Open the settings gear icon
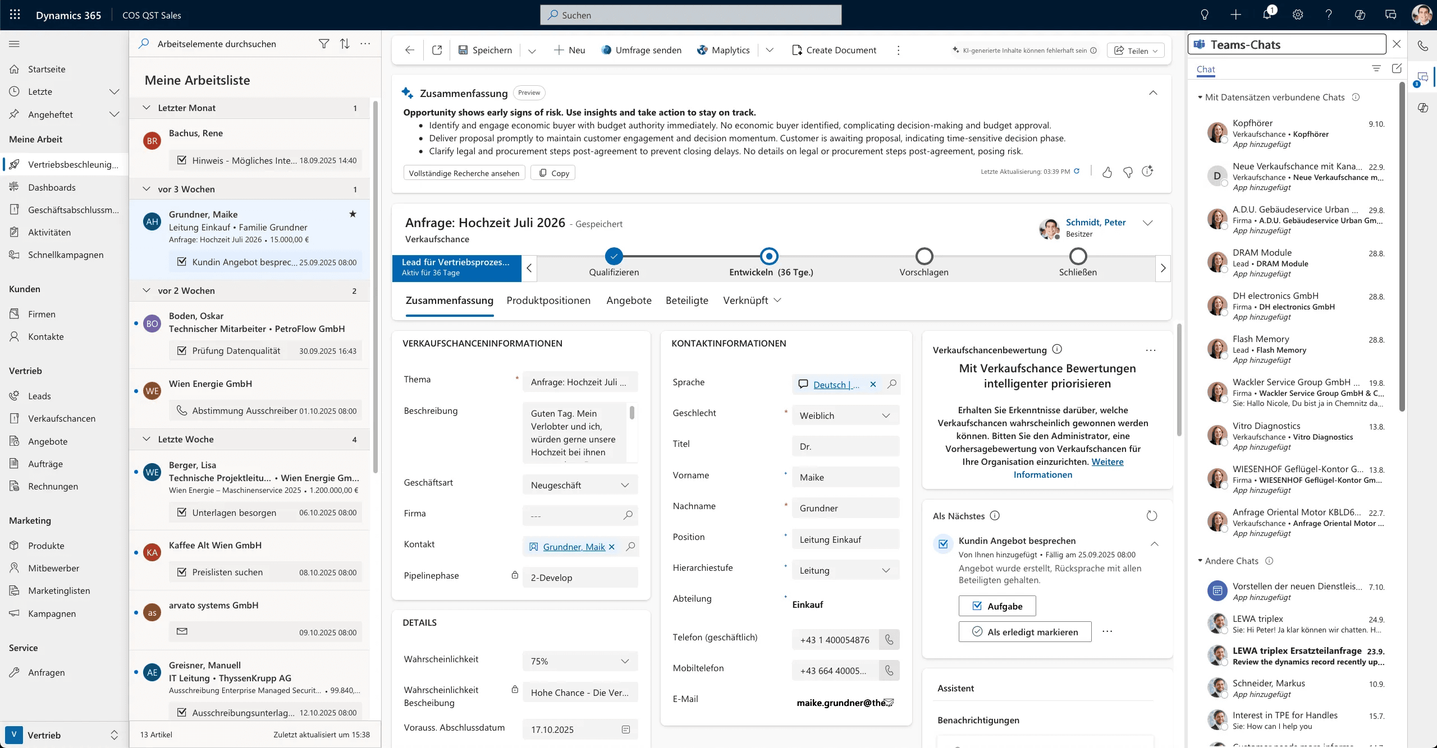1437x748 pixels. pyautogui.click(x=1298, y=15)
